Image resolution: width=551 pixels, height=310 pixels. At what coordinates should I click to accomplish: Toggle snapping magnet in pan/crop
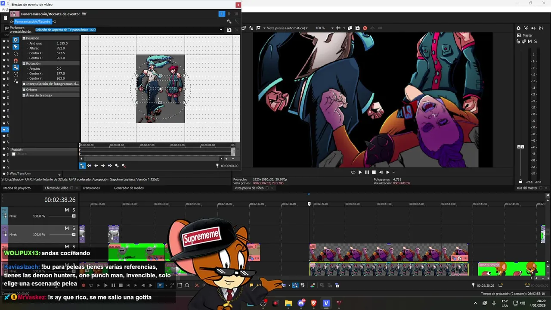click(16, 61)
